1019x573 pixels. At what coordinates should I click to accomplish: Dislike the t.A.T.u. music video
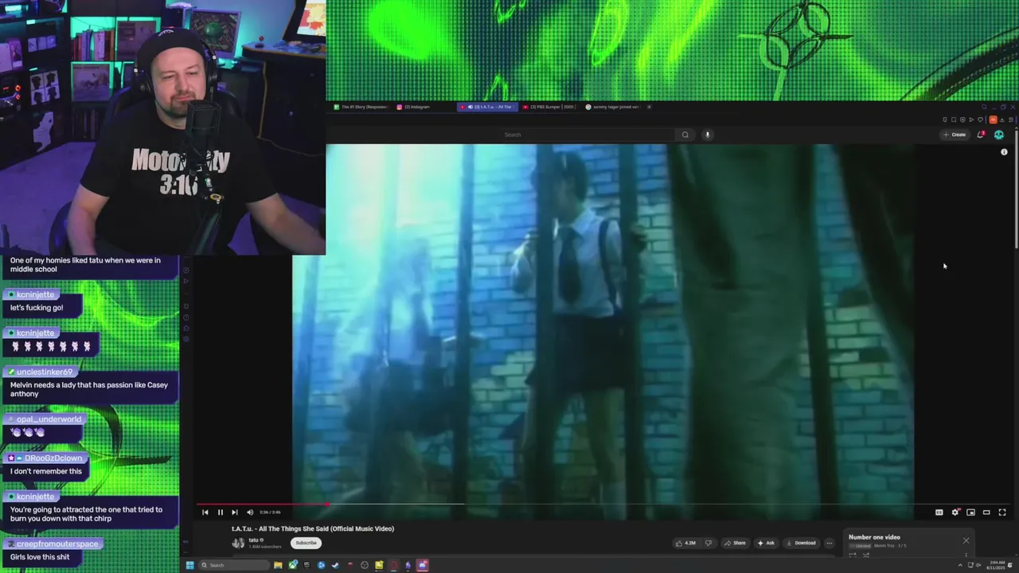pyautogui.click(x=709, y=543)
